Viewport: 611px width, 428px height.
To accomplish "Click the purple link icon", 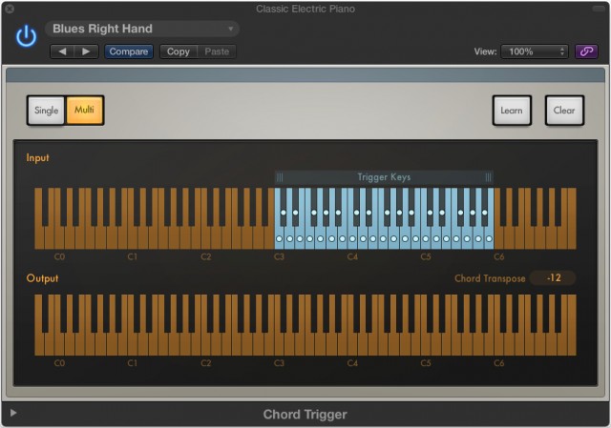I will coord(589,51).
